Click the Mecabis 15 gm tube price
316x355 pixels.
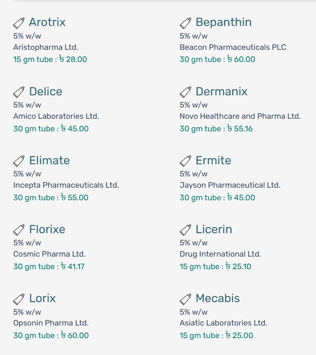coord(216,335)
